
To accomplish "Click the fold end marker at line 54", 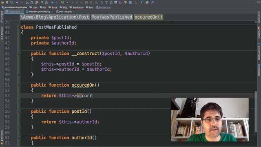I will click(x=19, y=101).
